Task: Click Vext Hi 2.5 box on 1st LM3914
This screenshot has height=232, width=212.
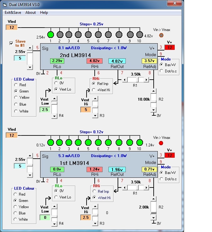Action: coord(86,218)
